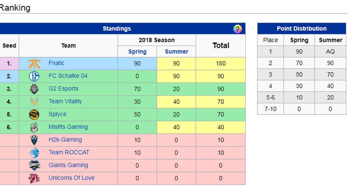This screenshot has width=348, height=196.
Task: Click the Team ROCCAT logo icon
Action: pos(34,153)
